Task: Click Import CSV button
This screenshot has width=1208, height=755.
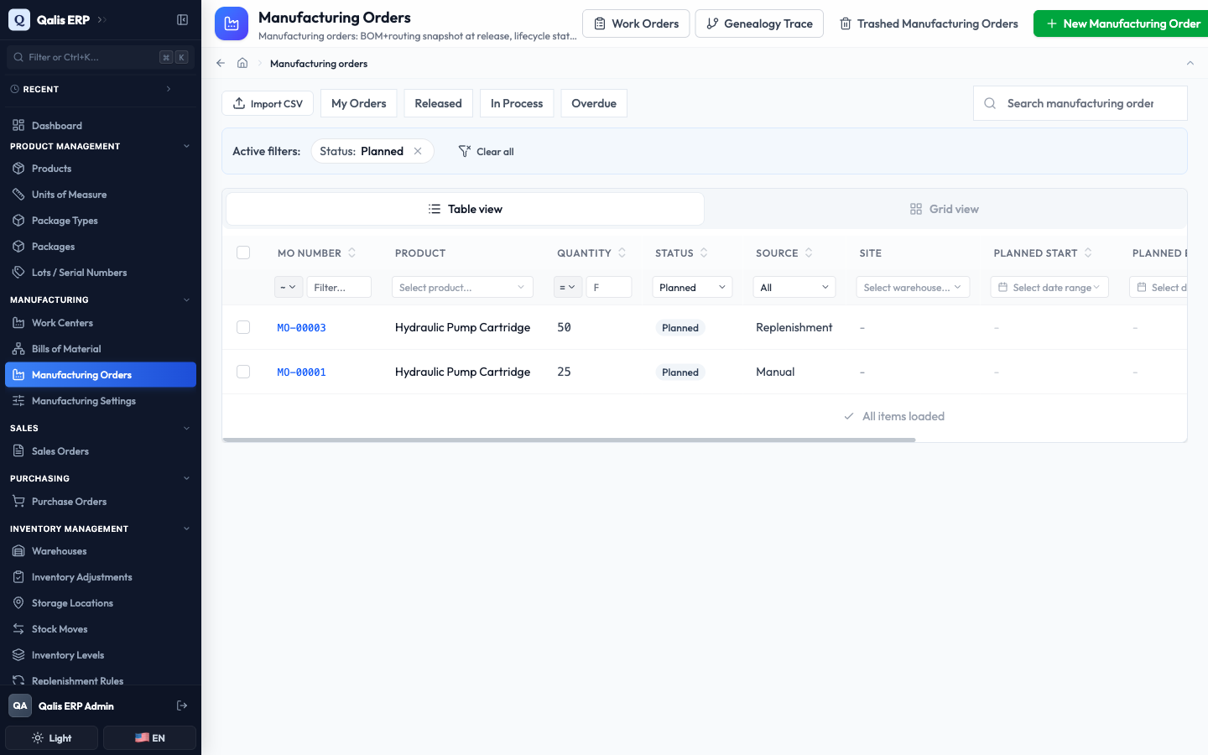Action: [268, 103]
